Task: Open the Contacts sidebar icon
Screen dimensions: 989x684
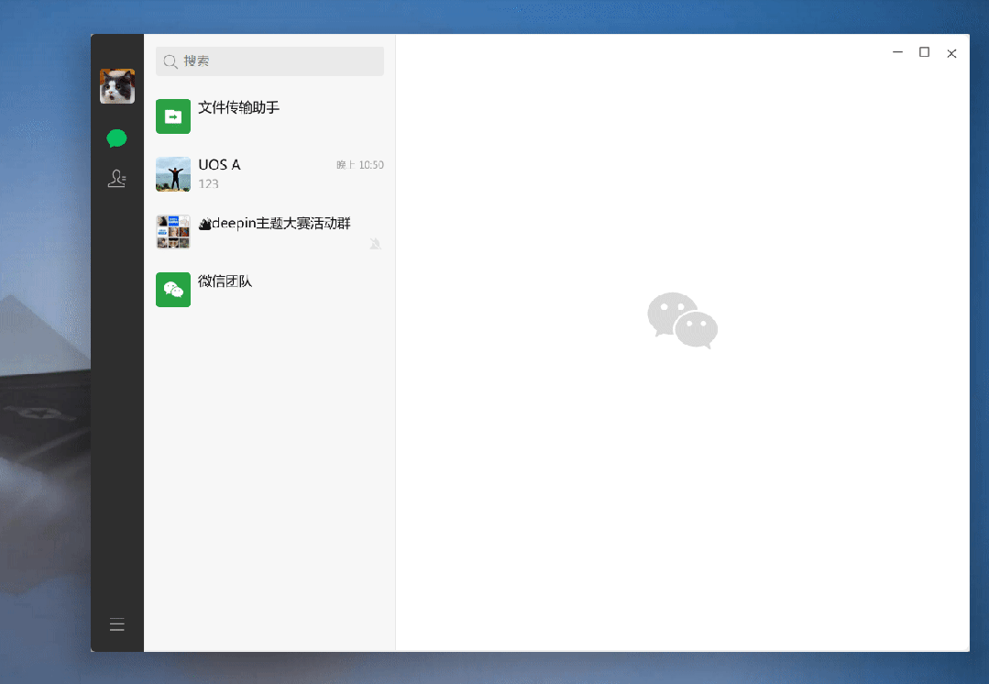Action: click(116, 178)
